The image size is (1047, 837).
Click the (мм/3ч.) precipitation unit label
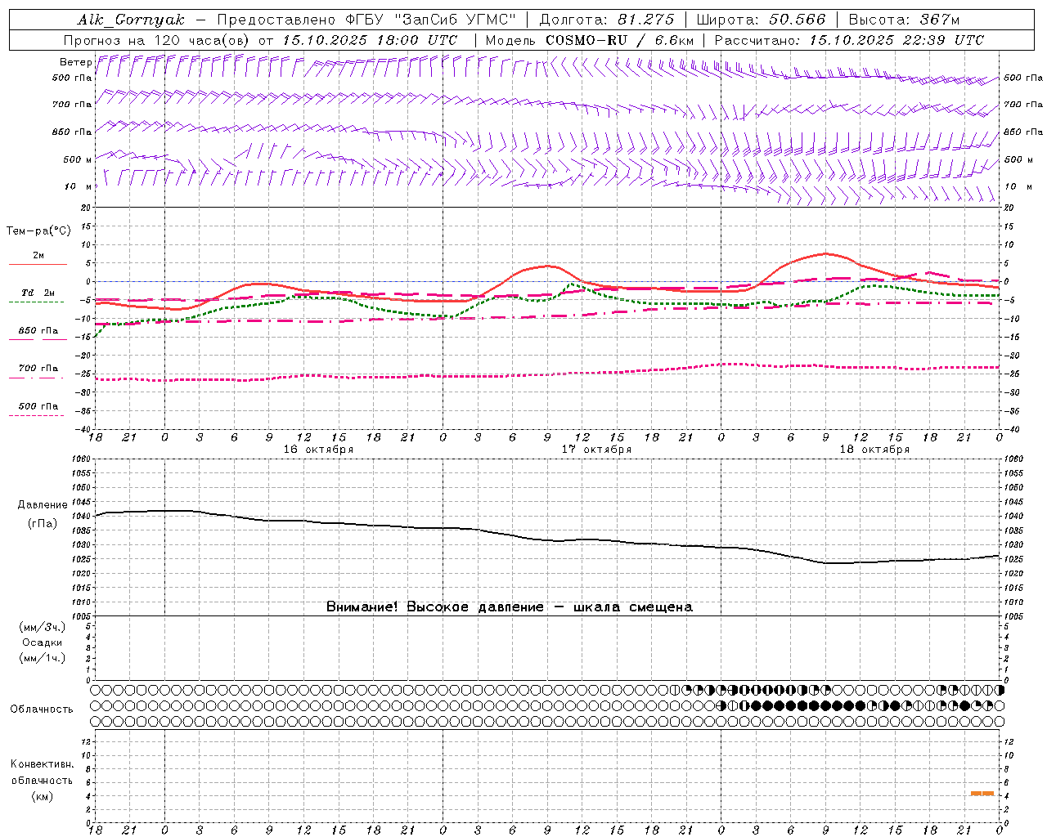[x=43, y=627]
